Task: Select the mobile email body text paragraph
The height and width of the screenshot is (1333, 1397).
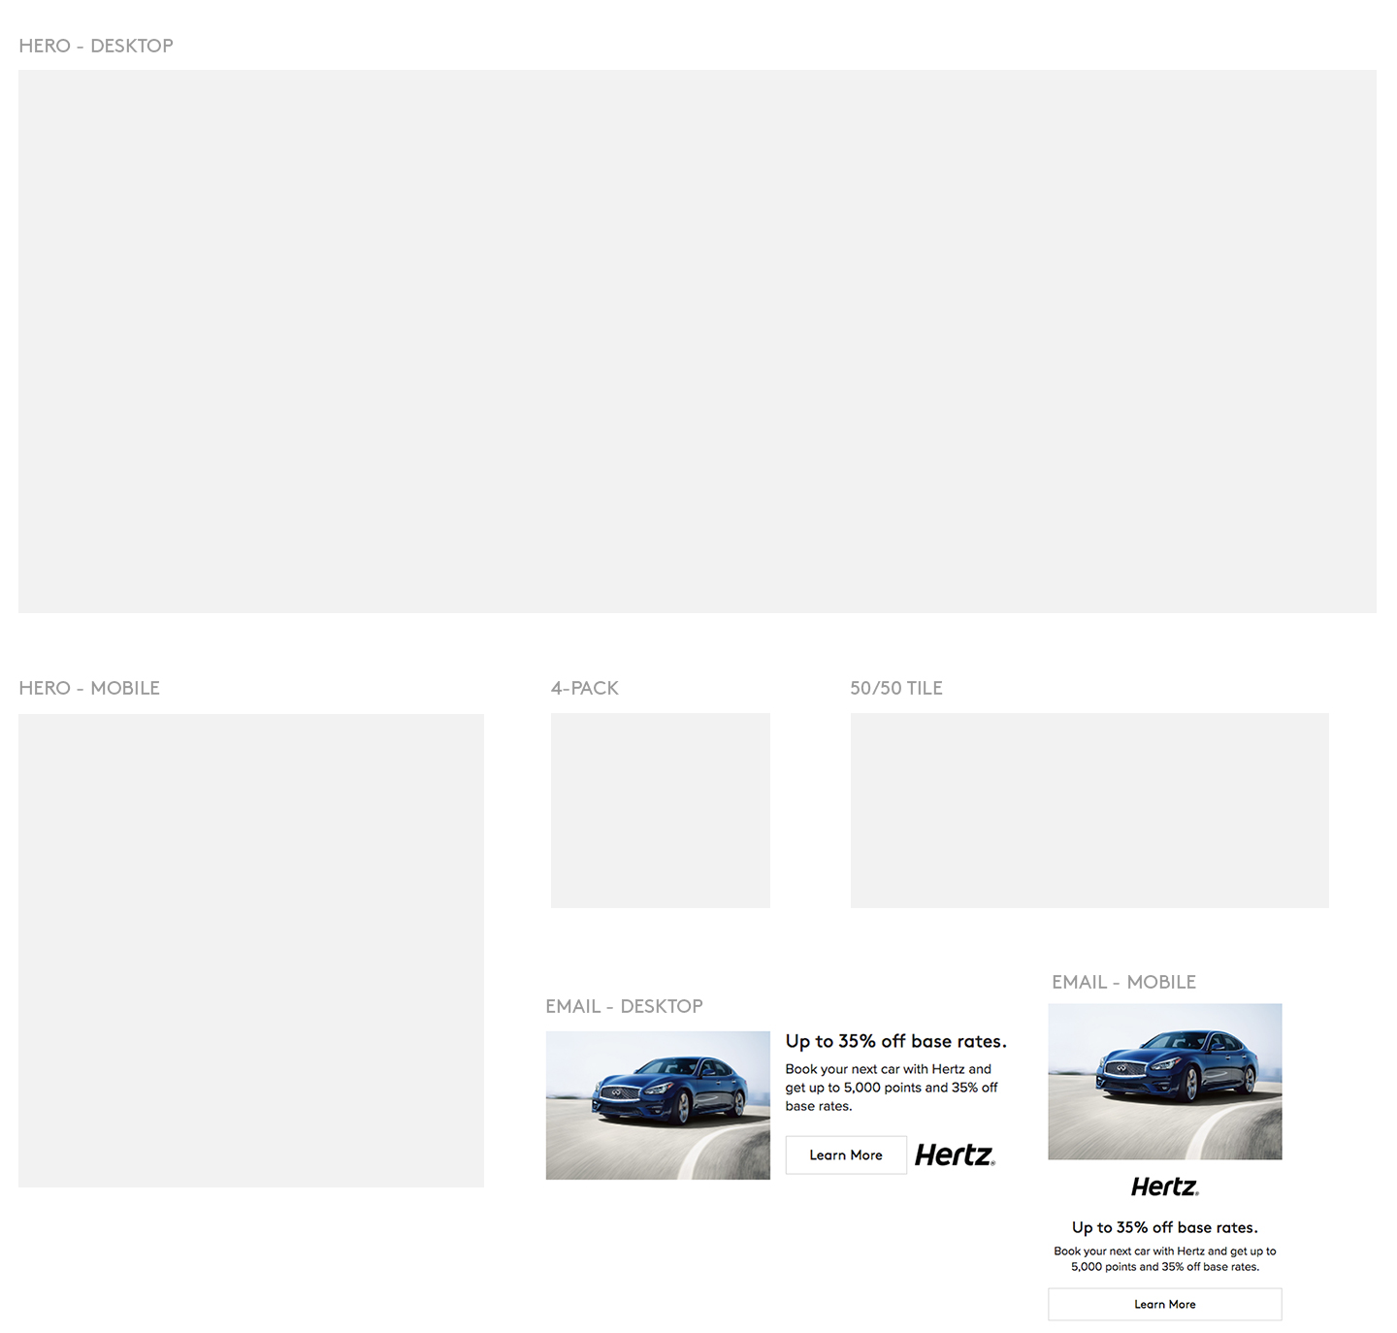Action: pos(1164,1258)
